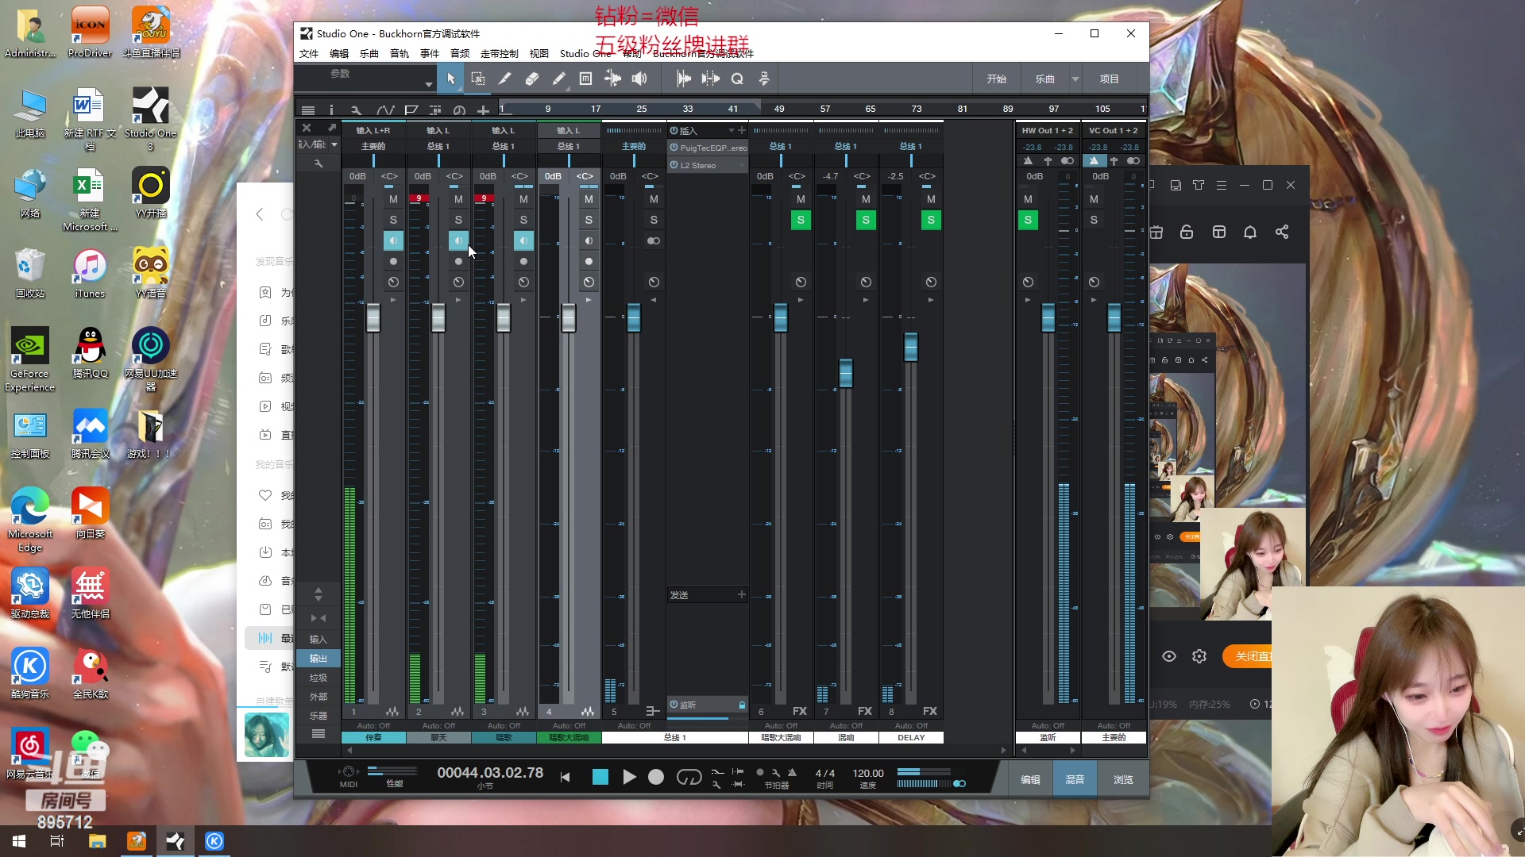Viewport: 1525px width, 857px height.
Task: Click the Strip Silence icon
Action: coord(710,79)
